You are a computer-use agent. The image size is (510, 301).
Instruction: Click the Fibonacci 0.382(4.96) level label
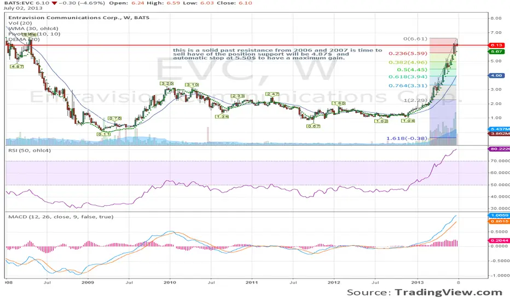(408, 62)
